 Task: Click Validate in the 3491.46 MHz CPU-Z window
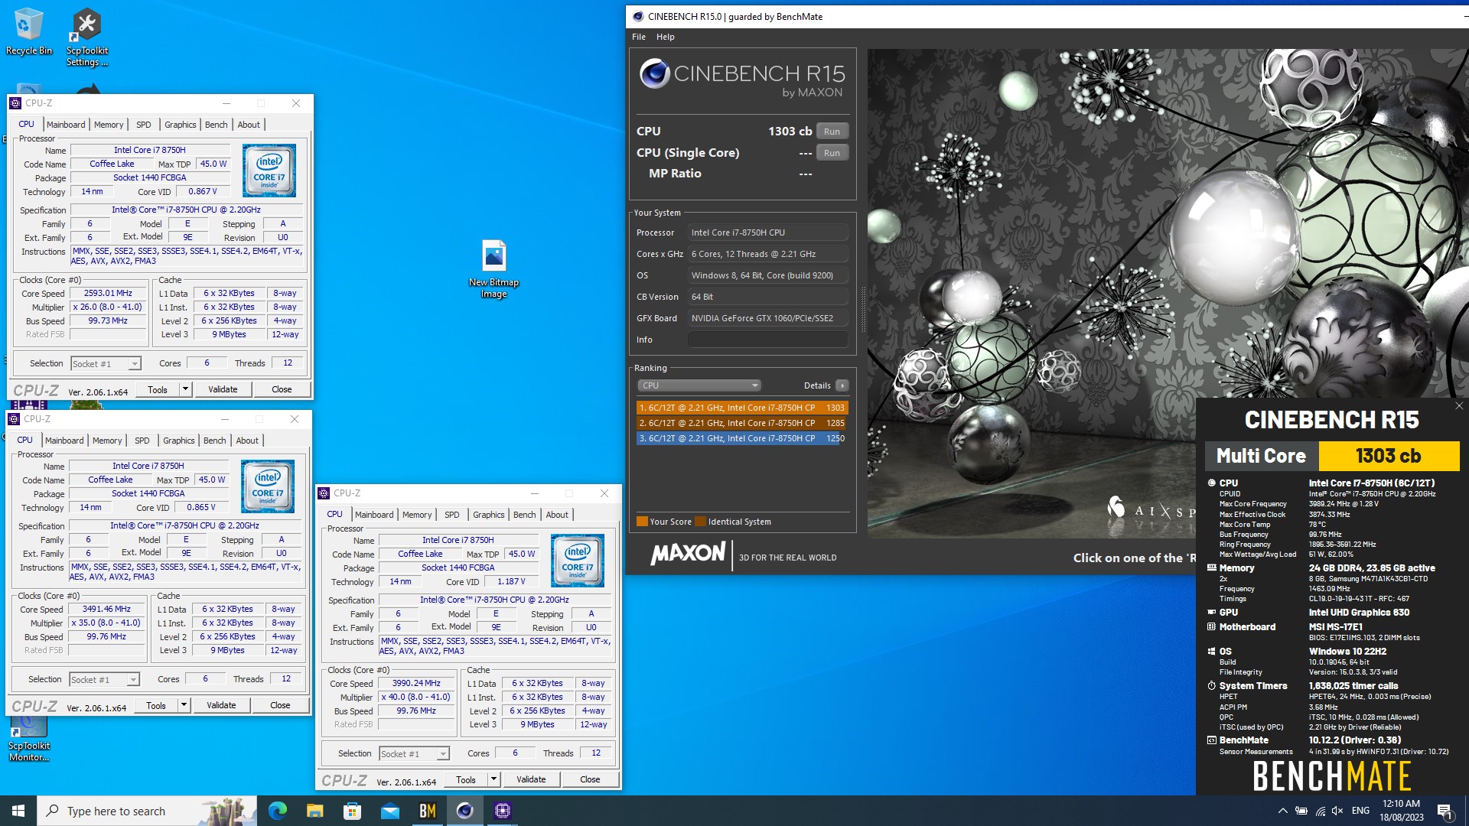221,705
